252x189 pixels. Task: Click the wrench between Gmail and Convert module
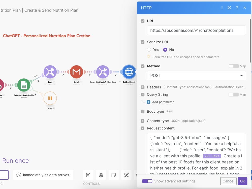coord(90,75)
